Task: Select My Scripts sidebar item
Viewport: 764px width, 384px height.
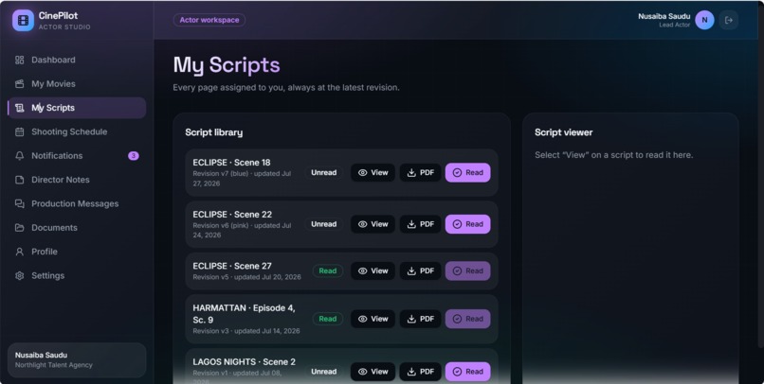Action: click(77, 108)
